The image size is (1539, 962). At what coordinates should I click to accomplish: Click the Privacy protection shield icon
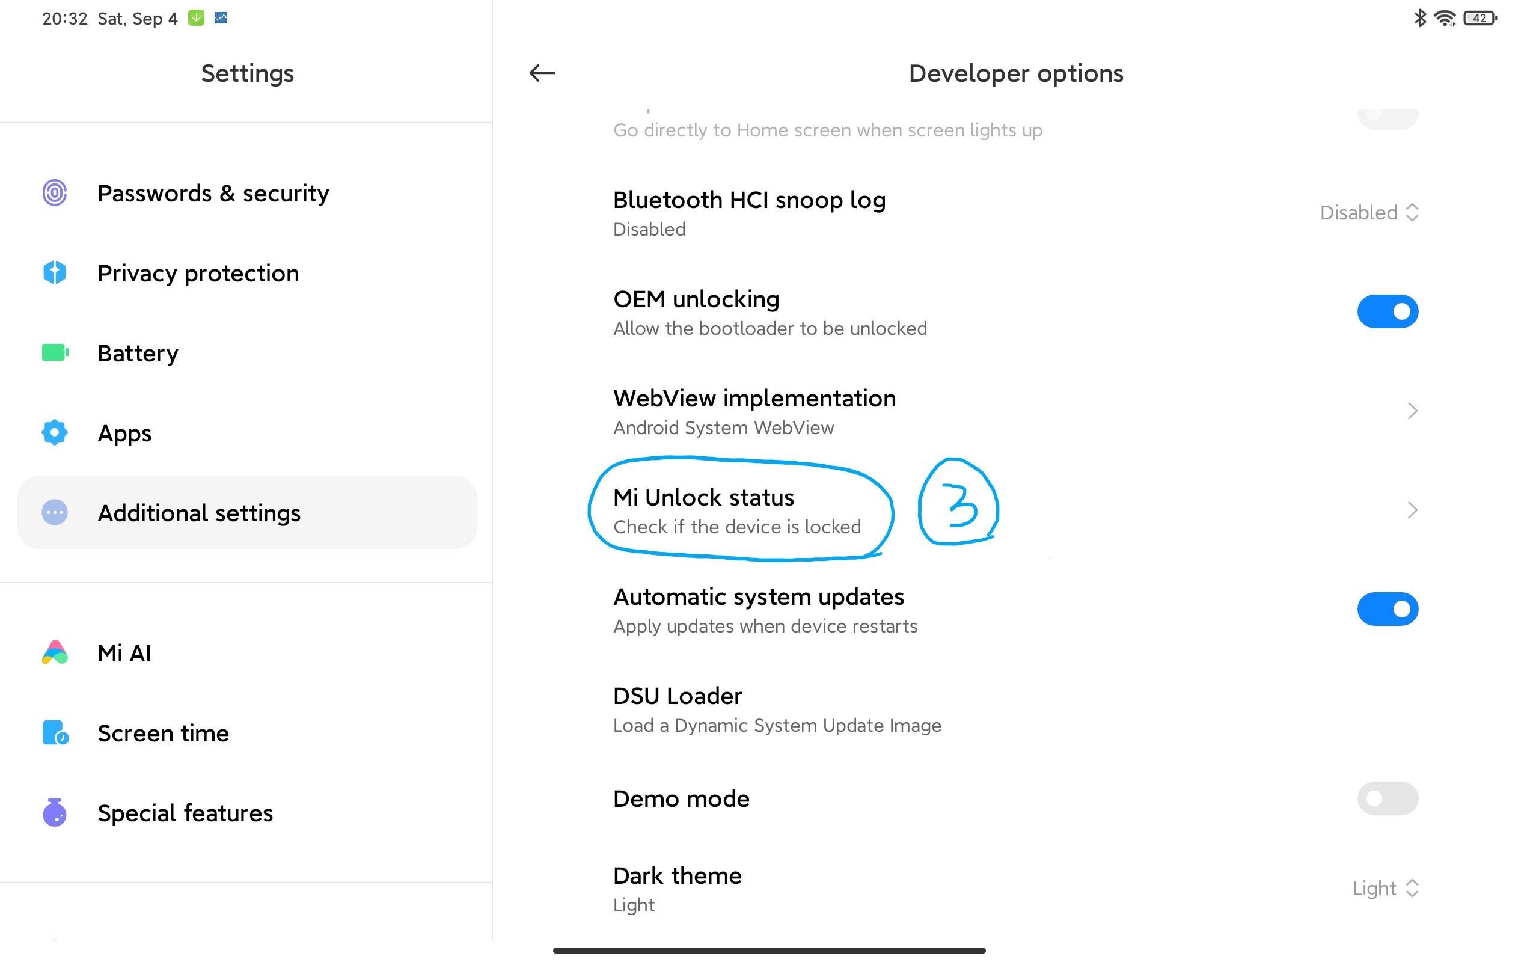point(55,273)
